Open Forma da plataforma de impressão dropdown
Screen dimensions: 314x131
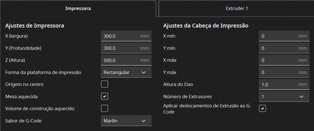[x=126, y=73]
